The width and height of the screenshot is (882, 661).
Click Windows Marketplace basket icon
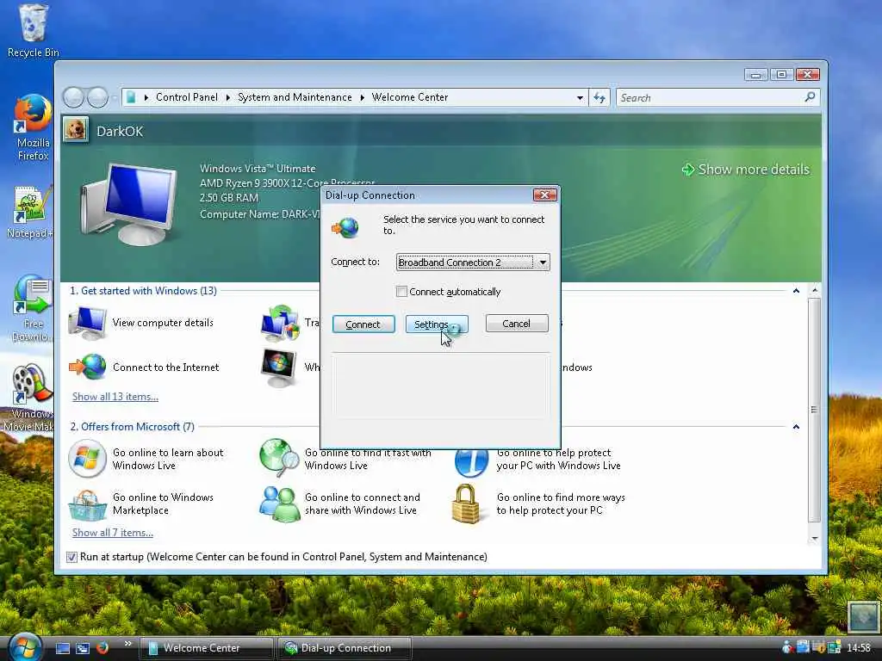[x=87, y=504]
